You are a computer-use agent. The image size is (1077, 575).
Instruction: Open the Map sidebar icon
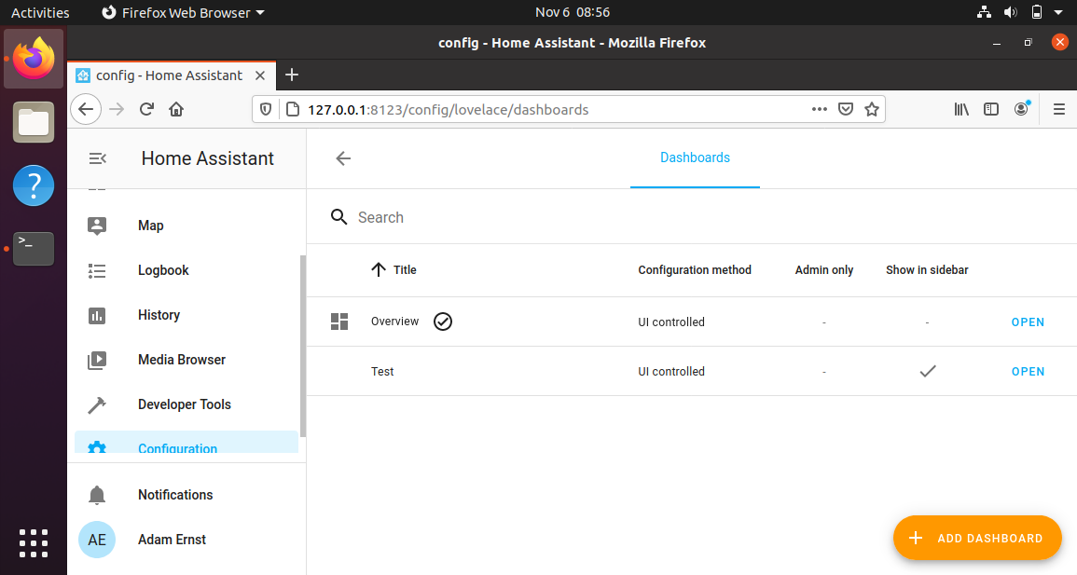click(x=97, y=226)
